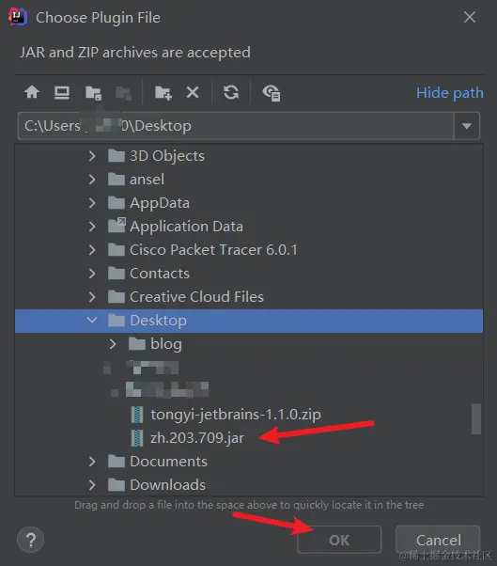Expand the Application Data folder
Viewport: 497px width, 566px height.
[92, 227]
